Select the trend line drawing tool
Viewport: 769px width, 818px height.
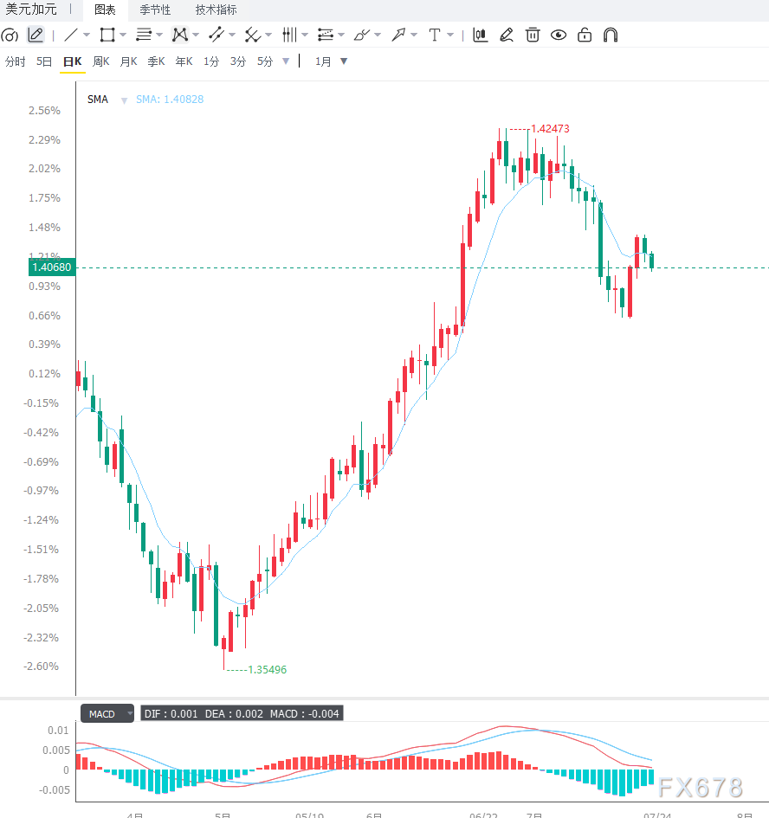pos(71,35)
